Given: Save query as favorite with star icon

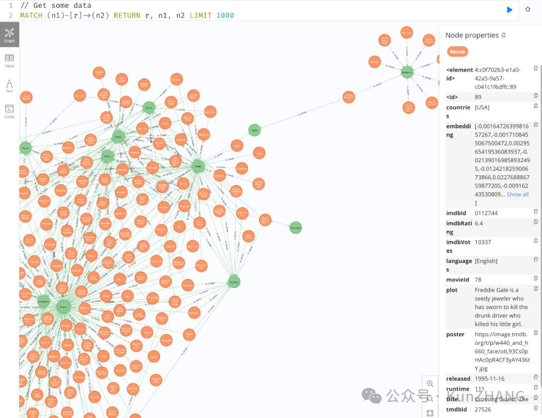Looking at the screenshot, I should 527,10.
